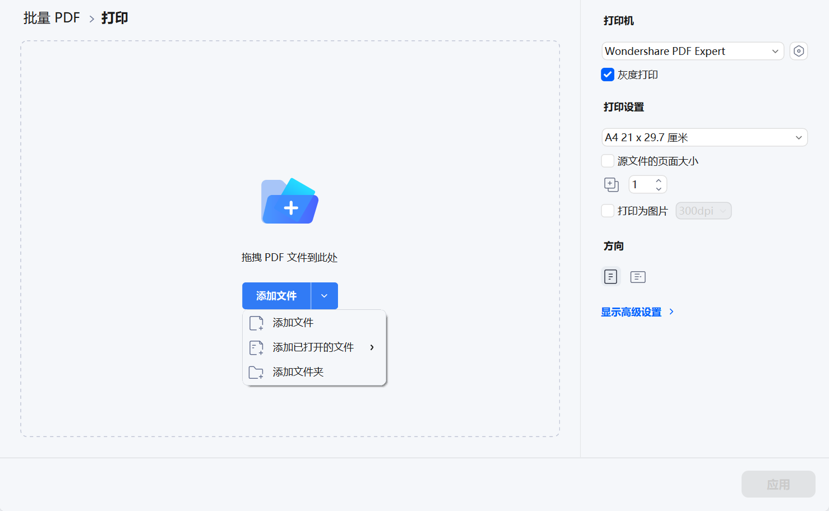Select the portrait orientation icon
The height and width of the screenshot is (511, 829).
[610, 276]
